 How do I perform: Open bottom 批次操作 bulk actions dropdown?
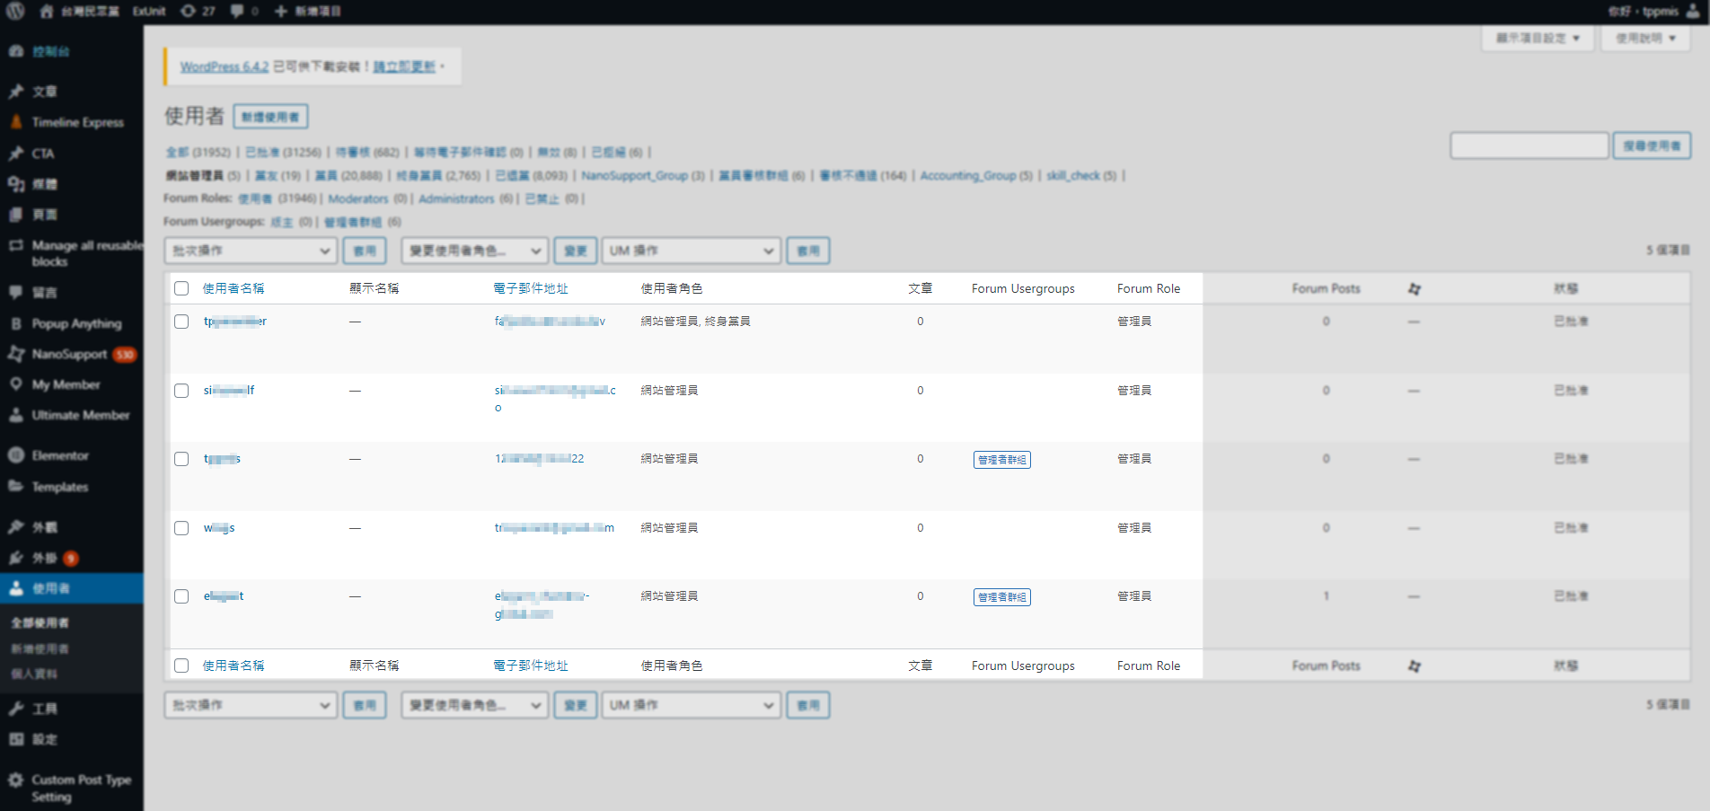pyautogui.click(x=251, y=705)
